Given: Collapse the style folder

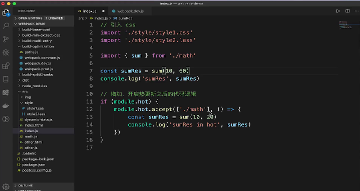Looking at the screenshot, I should point(44,102).
